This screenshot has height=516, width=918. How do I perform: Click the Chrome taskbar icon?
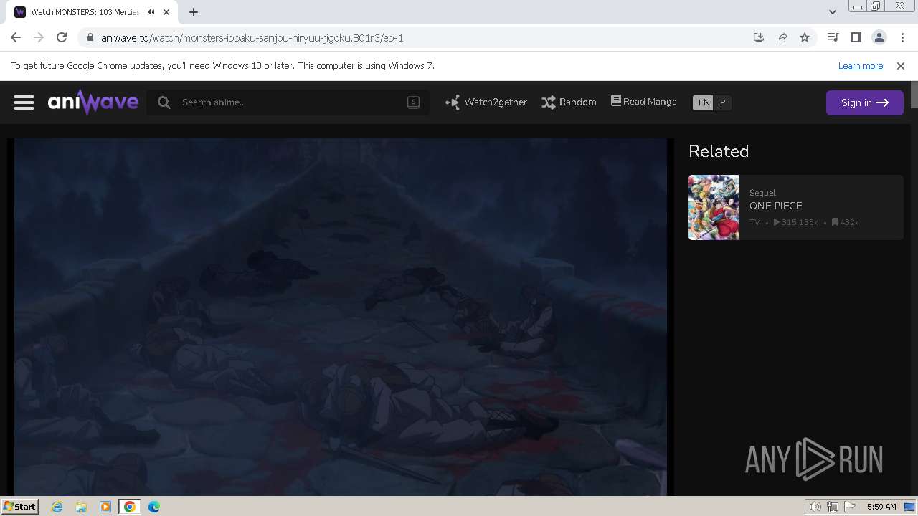130,507
